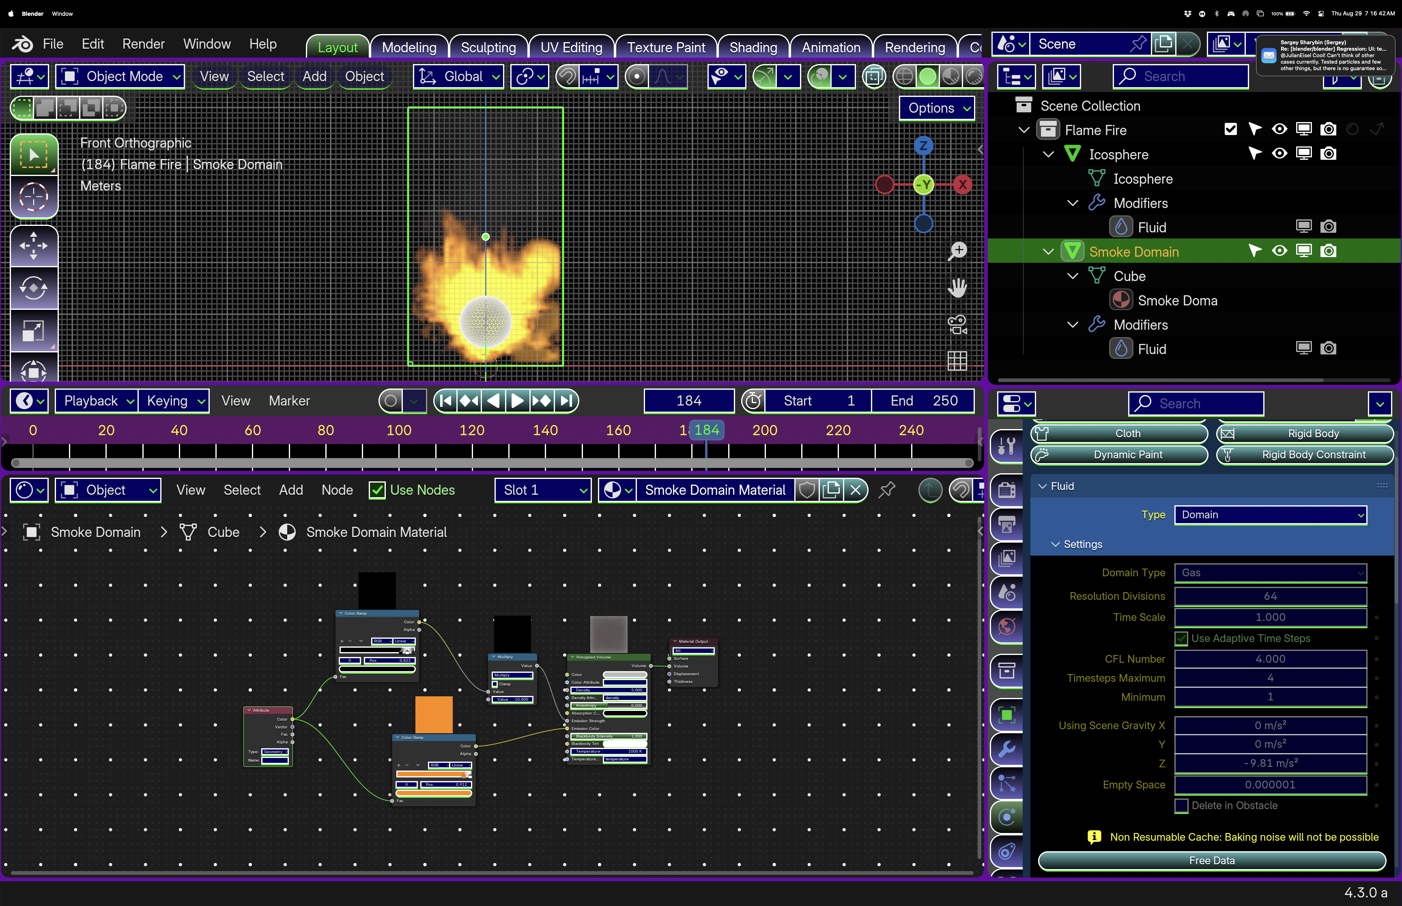Viewport: 1402px width, 906px height.
Task: Open the Render menu
Action: pos(143,44)
